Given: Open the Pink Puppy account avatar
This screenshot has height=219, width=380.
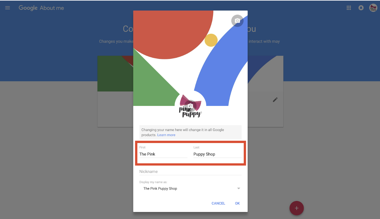Looking at the screenshot, I should [x=373, y=8].
